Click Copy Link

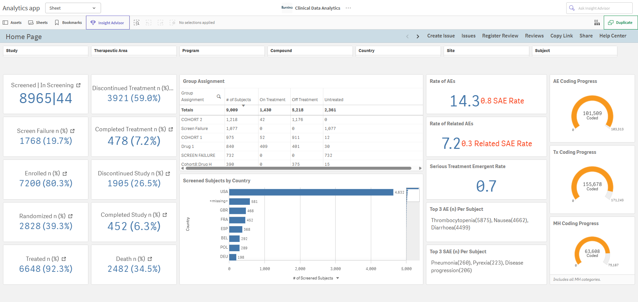point(562,36)
